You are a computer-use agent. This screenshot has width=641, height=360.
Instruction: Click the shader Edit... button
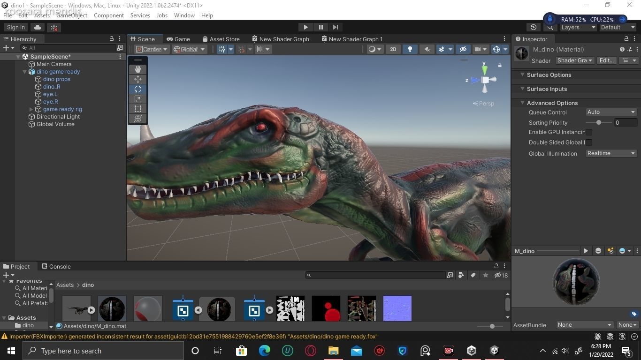pos(606,60)
